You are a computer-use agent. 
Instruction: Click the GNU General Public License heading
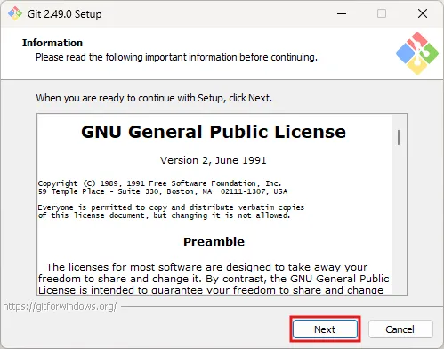point(214,132)
